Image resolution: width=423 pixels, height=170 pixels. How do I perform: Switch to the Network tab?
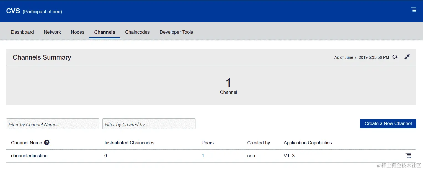[x=52, y=32]
